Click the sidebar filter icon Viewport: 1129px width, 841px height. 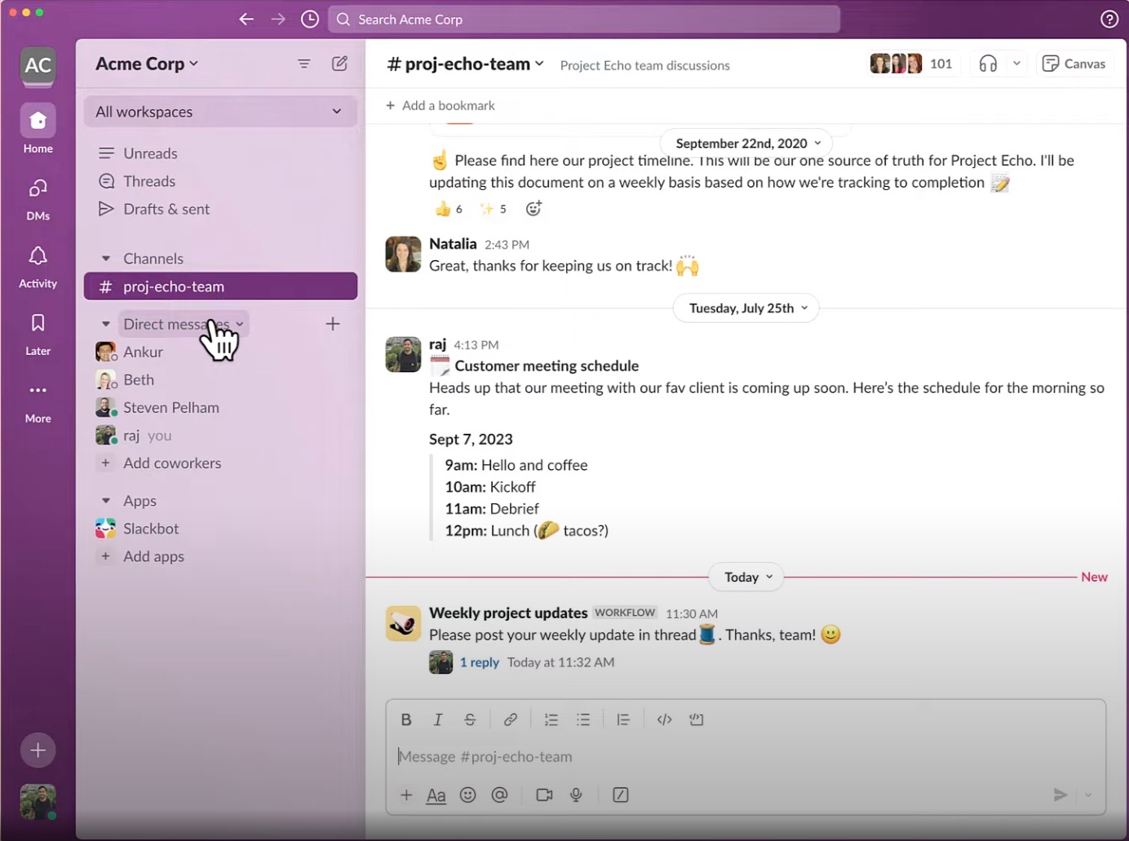[x=304, y=64]
